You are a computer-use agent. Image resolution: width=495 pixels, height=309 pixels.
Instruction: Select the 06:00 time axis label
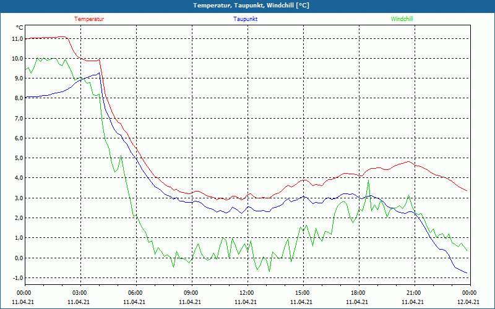point(136,292)
